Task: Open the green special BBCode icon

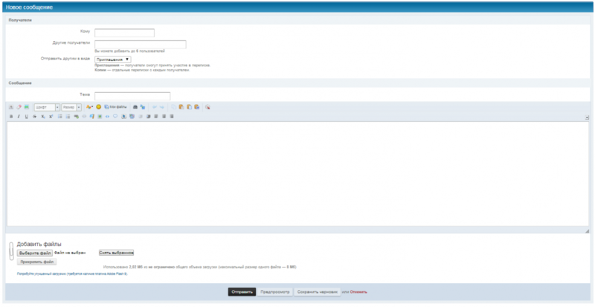Action: (27, 107)
